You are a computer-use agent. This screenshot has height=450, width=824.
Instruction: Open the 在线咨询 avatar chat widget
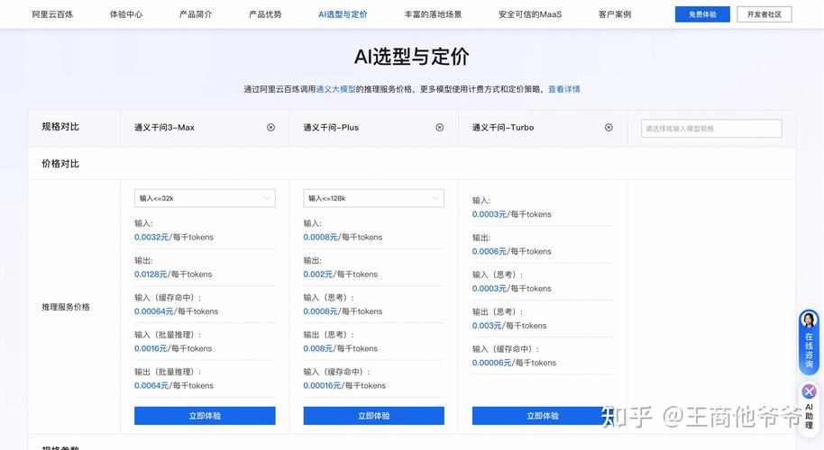(809, 342)
